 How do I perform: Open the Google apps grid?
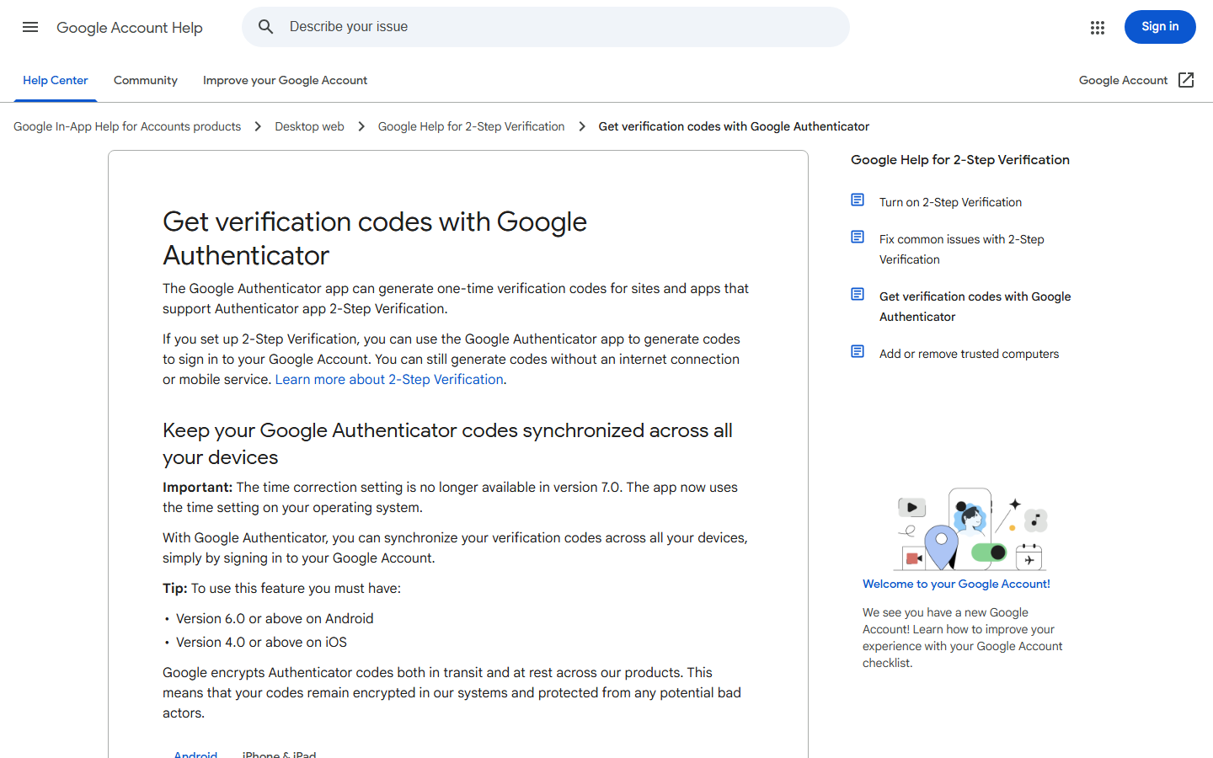point(1097,28)
